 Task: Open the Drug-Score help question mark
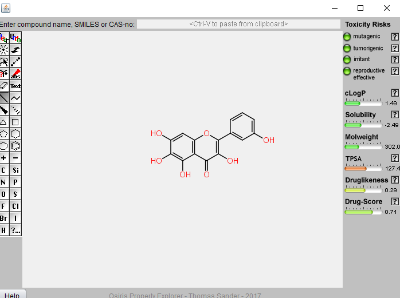pyautogui.click(x=395, y=202)
